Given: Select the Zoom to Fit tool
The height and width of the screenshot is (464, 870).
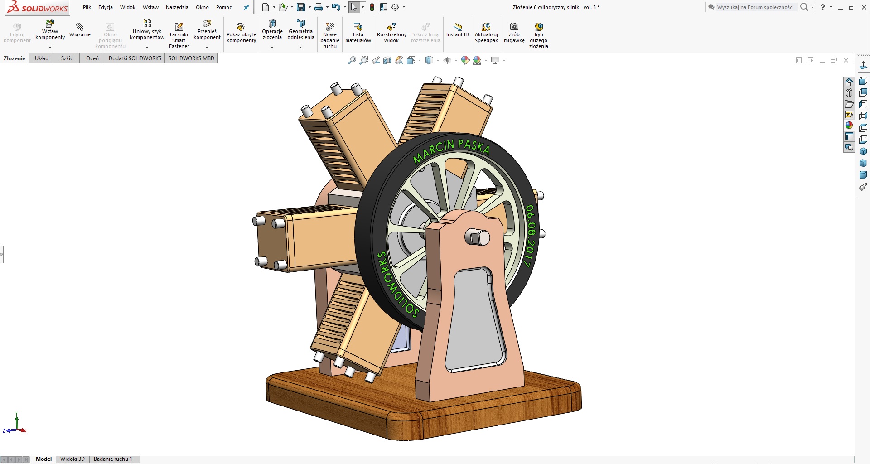Looking at the screenshot, I should coord(352,60).
